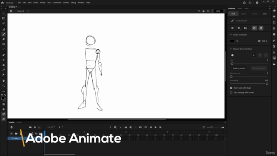The image size is (277, 156).
Task: Switch to the Library panel tab
Action: (x=239, y=9)
